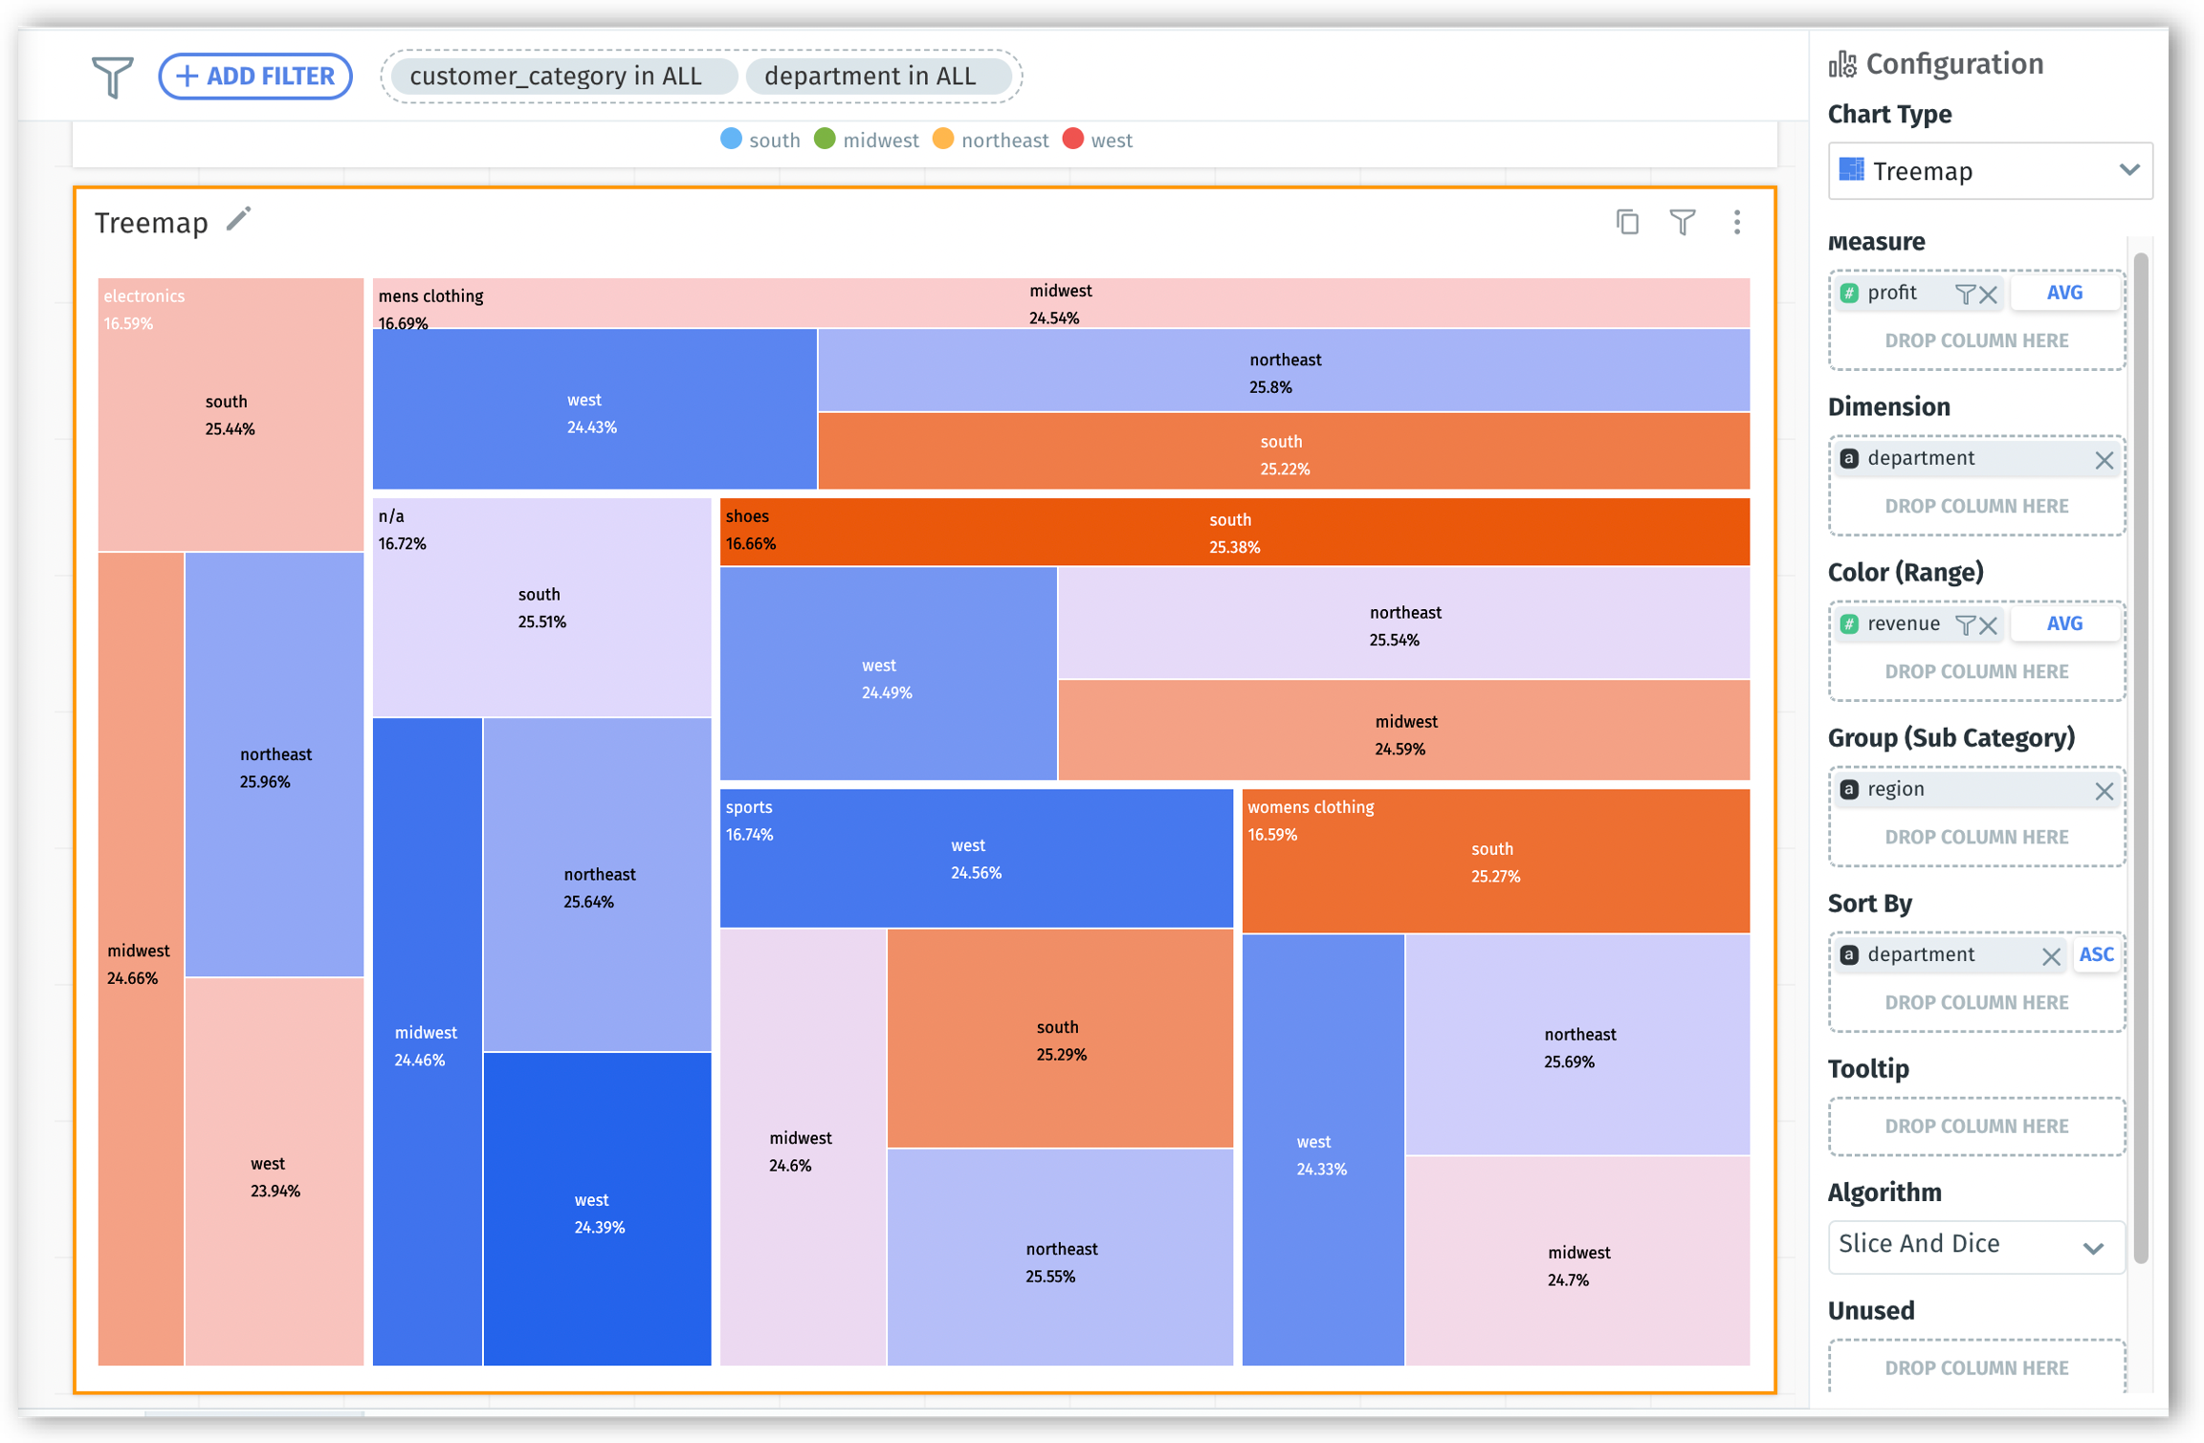
Task: Click the filter icon in the Treemap header
Action: click(1682, 222)
